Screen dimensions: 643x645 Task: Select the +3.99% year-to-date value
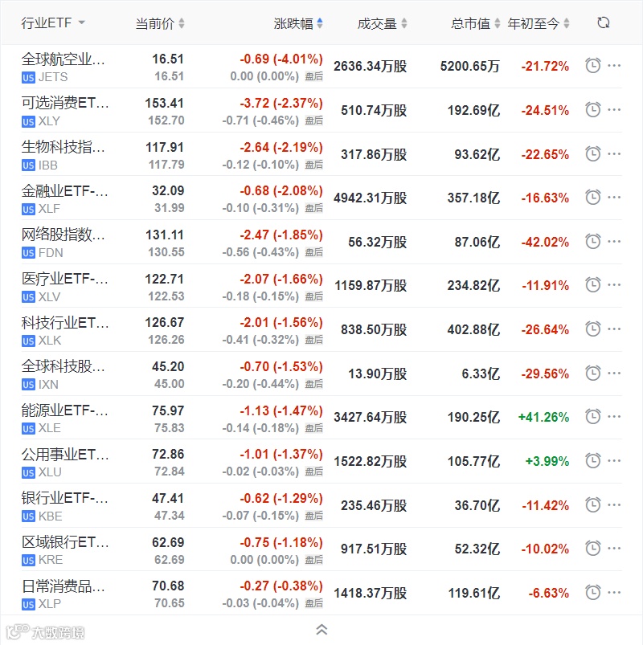tap(547, 461)
